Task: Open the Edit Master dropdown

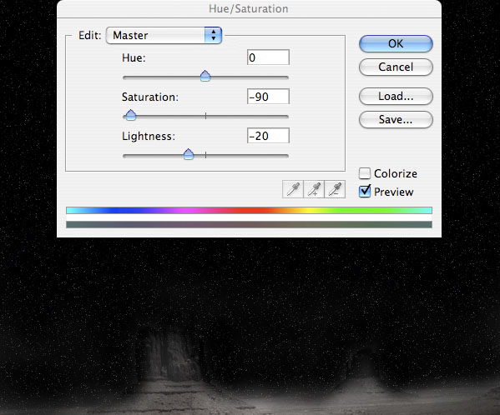Action: (x=164, y=35)
